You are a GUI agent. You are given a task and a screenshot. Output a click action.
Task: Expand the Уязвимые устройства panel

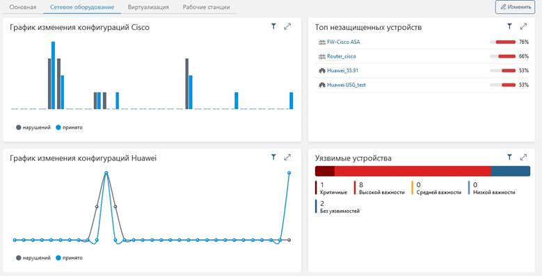(523, 157)
